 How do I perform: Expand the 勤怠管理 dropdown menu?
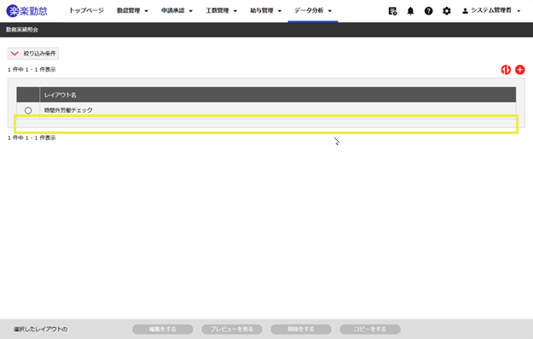[132, 10]
